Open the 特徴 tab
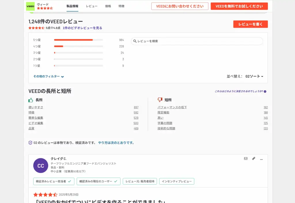 click(x=122, y=6)
